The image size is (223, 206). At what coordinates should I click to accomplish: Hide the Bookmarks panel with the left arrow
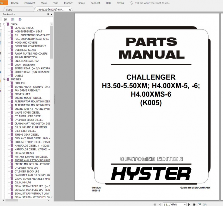click(x=52, y=14)
